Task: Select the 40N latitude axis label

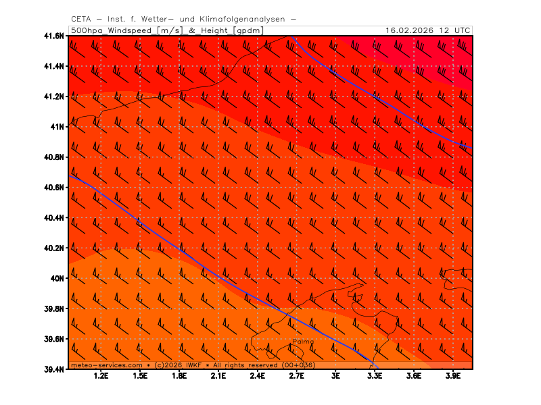Action: [57, 278]
